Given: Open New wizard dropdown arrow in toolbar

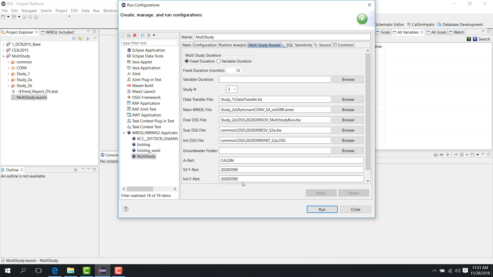Looking at the screenshot, I should pyautogui.click(x=8, y=17).
